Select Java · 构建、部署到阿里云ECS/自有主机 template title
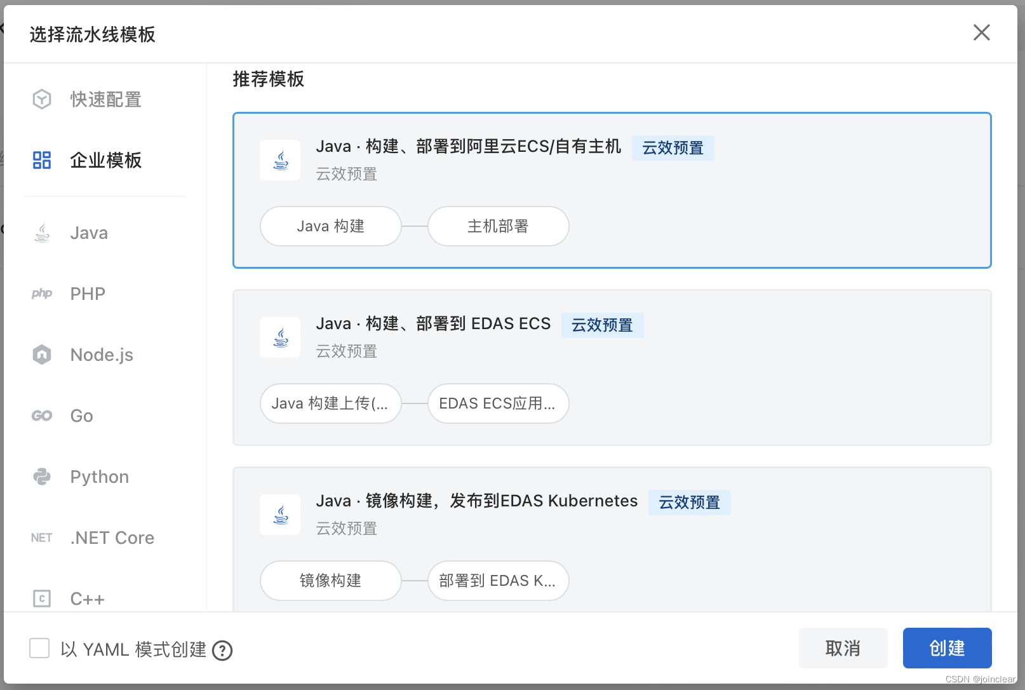This screenshot has width=1025, height=690. tap(469, 147)
